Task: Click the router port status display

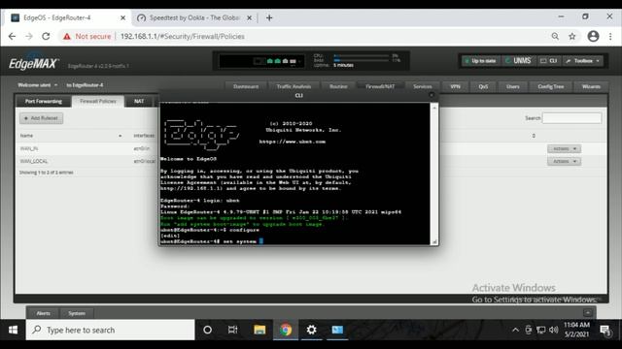Action: coord(261,61)
